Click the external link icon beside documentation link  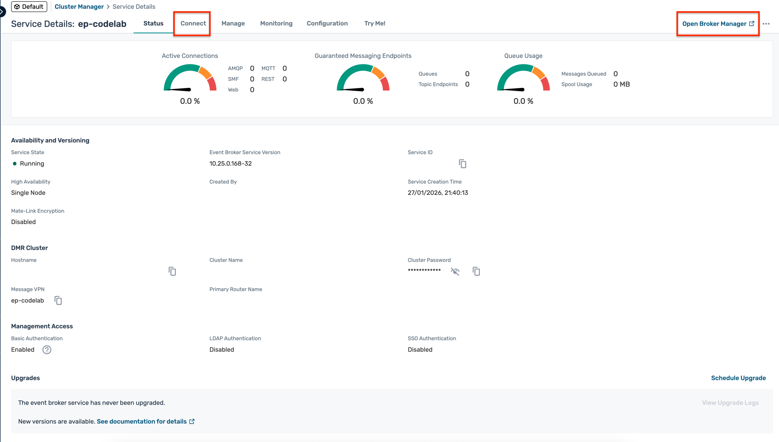coord(192,421)
